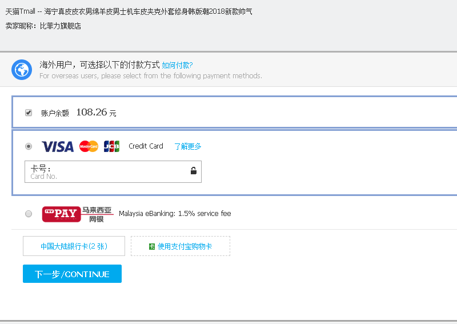Click the red PAY Malaysia logo
The height and width of the screenshot is (324, 457).
(61, 214)
